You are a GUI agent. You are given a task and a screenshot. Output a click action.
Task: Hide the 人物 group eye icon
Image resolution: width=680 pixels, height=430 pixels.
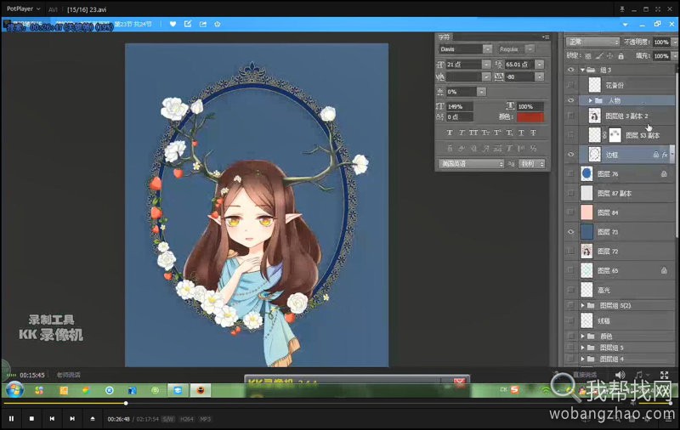coord(570,100)
